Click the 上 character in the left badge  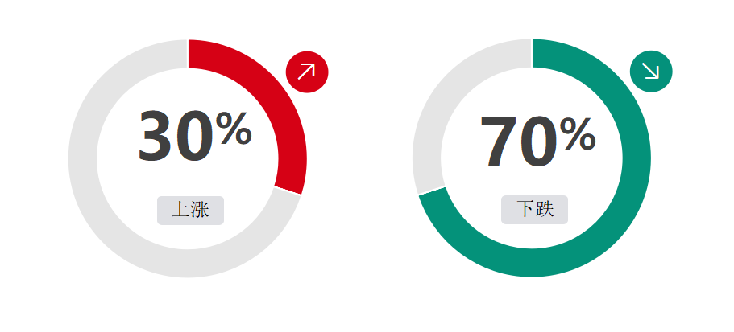[x=180, y=210]
